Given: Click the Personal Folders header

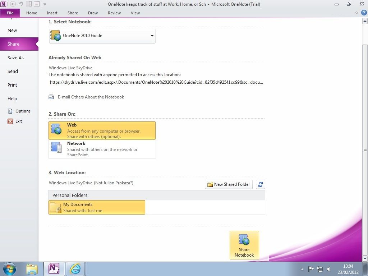Looking at the screenshot, I should (x=157, y=195).
